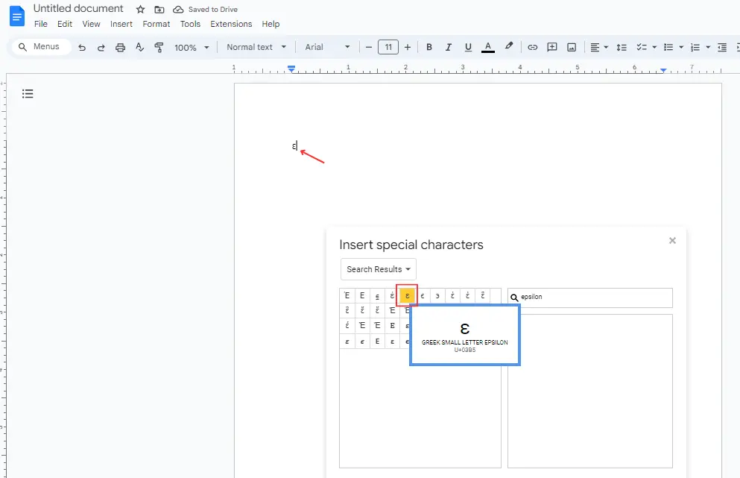Star the Untitled document
Image resolution: width=740 pixels, height=478 pixels.
point(140,10)
